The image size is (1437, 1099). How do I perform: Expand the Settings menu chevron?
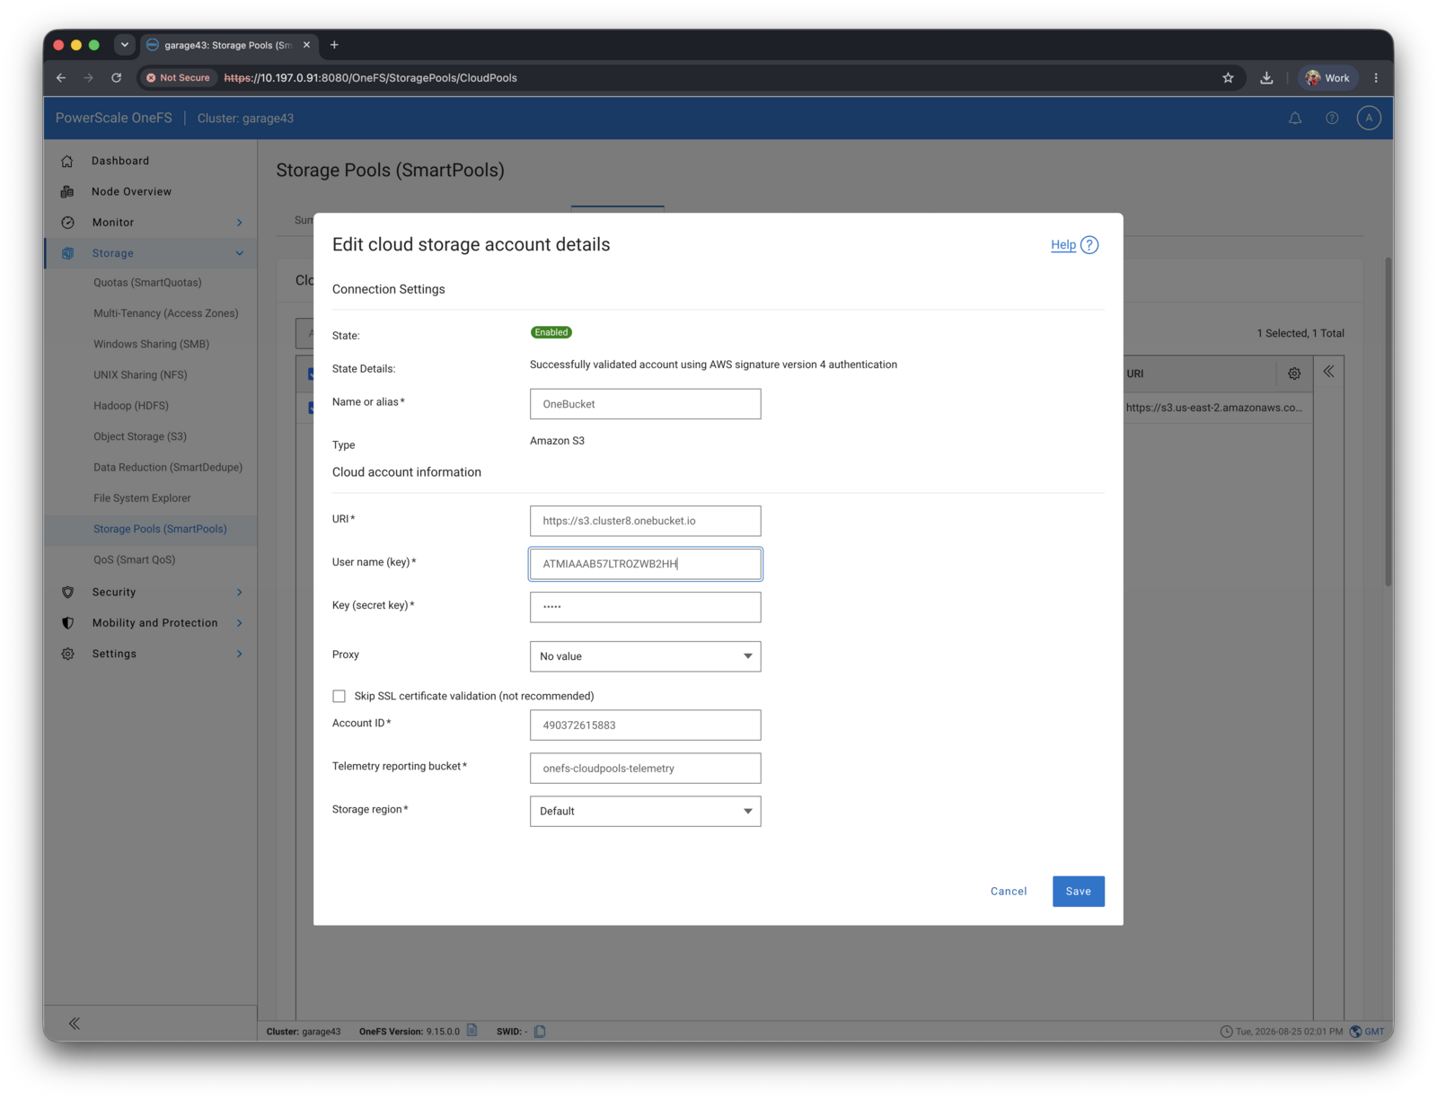tap(239, 654)
